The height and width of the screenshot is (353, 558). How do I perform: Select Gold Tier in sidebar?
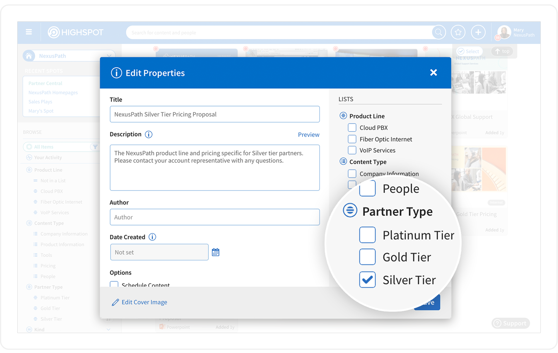click(x=50, y=308)
